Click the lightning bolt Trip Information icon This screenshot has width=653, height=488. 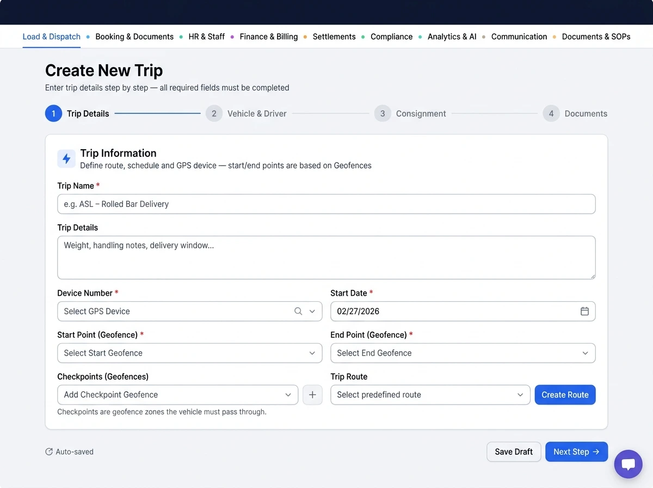(66, 158)
